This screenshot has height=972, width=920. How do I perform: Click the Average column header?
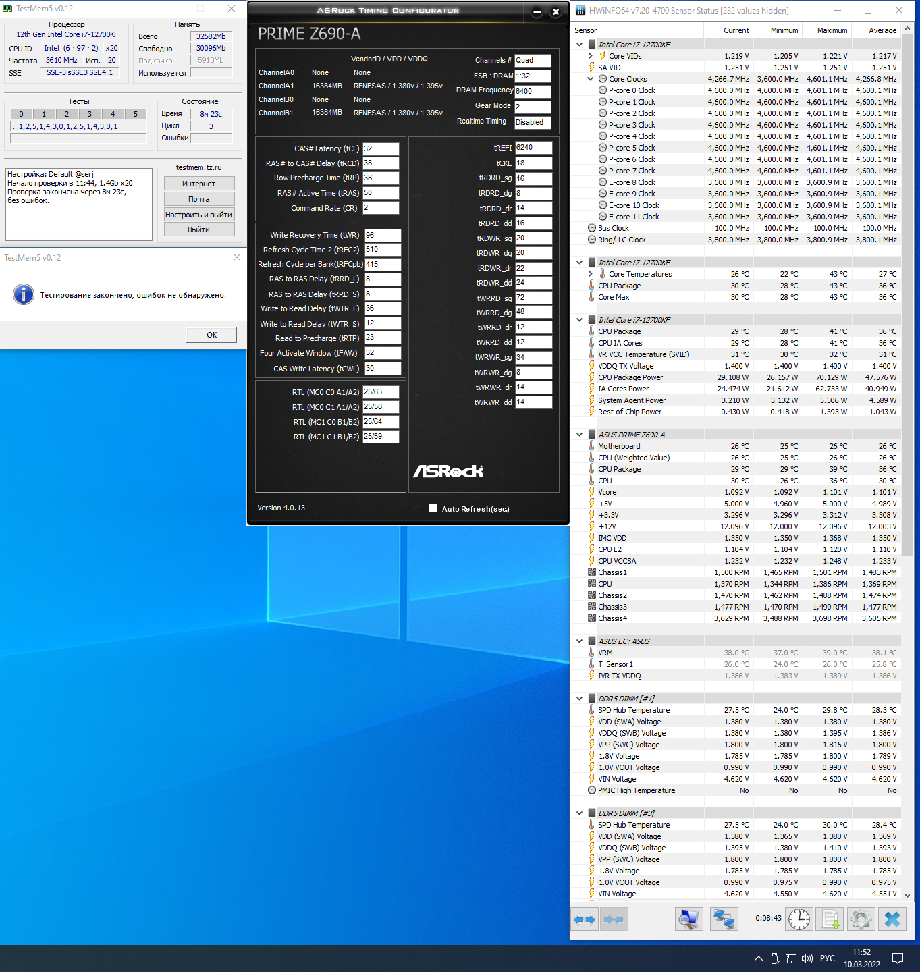(x=876, y=30)
